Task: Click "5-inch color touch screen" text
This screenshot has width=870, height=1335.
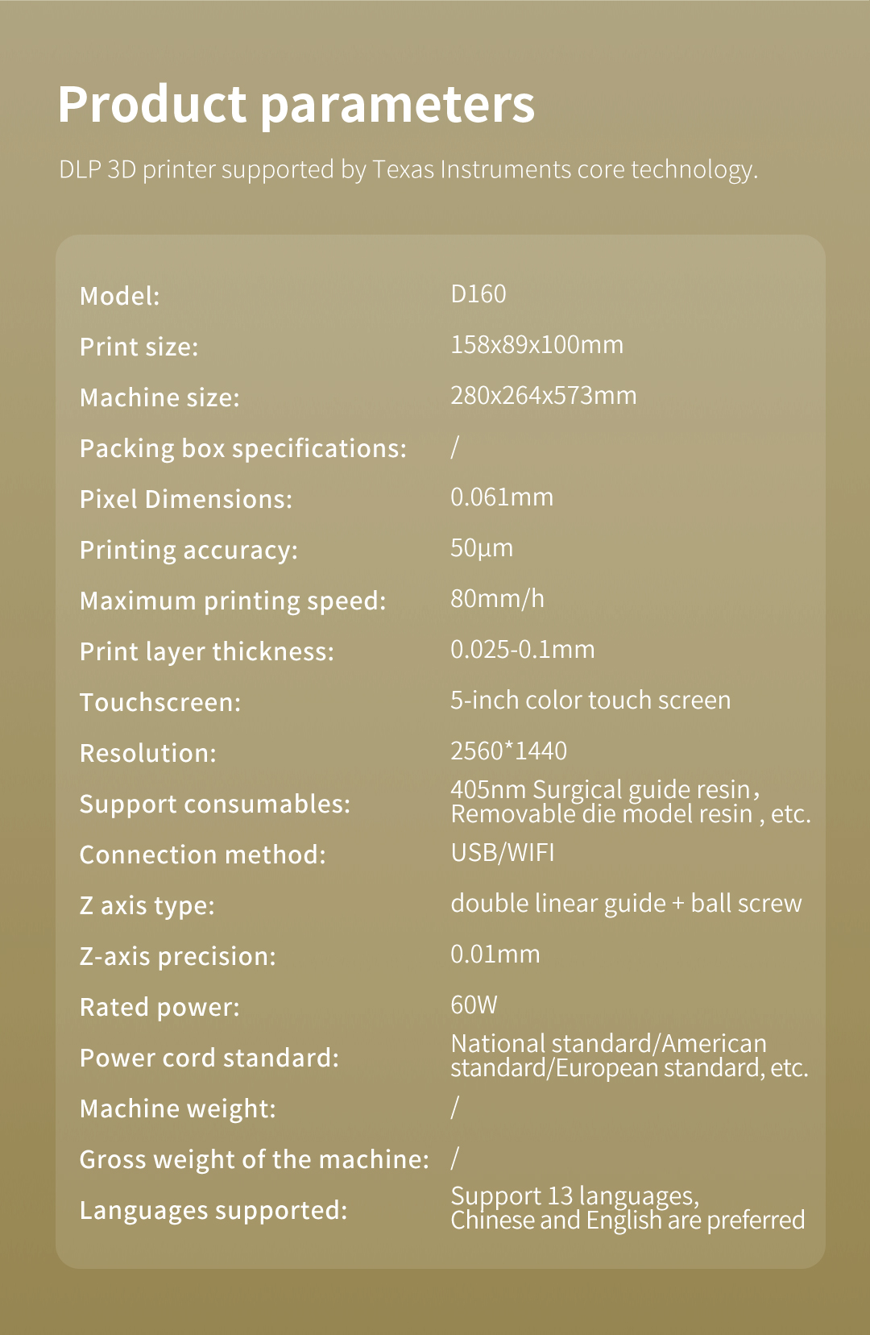Action: coord(590,701)
